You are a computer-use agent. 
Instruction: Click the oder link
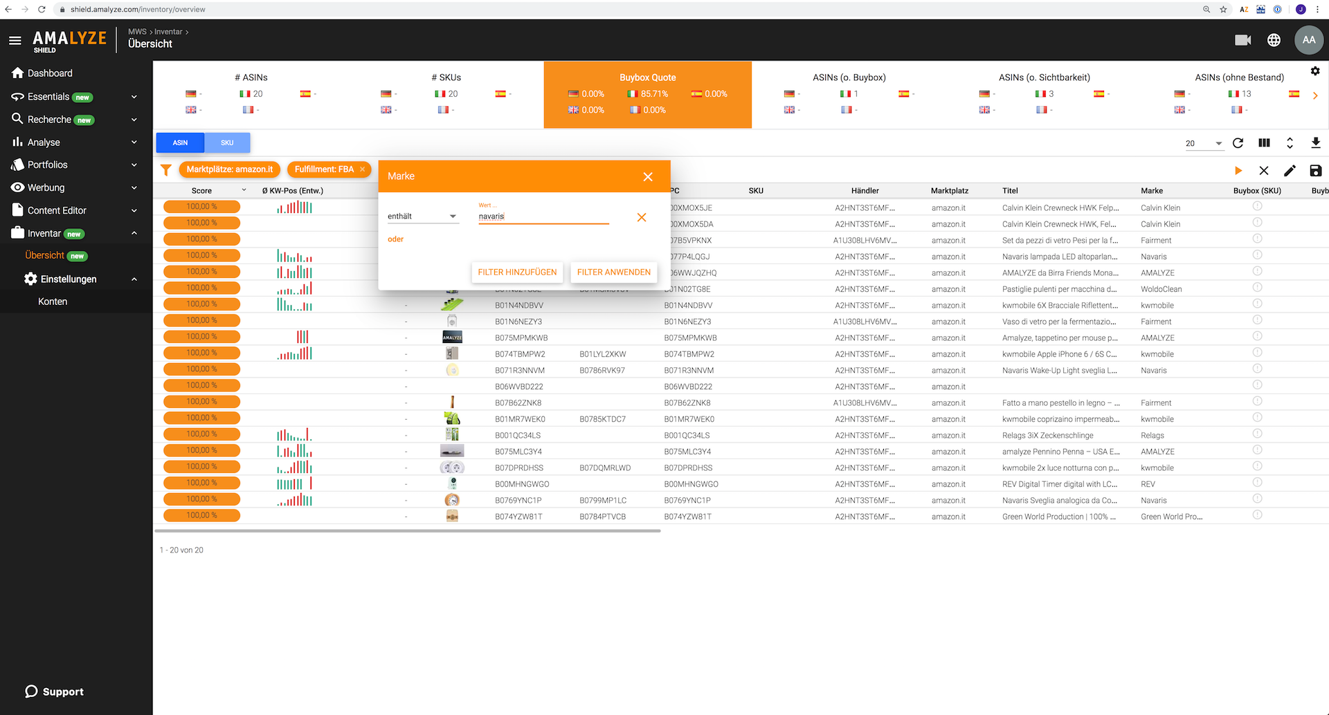[395, 239]
